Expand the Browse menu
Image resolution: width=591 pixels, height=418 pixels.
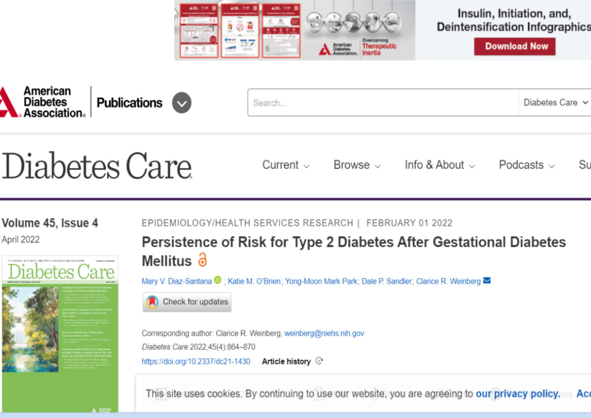tap(357, 165)
